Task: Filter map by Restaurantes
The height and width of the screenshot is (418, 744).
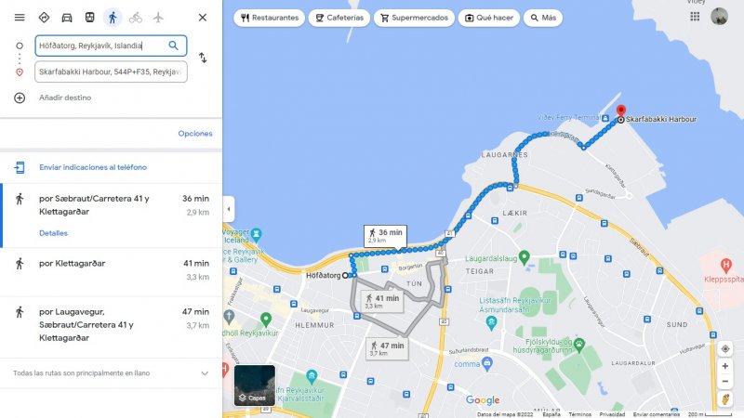Action: 269,18
